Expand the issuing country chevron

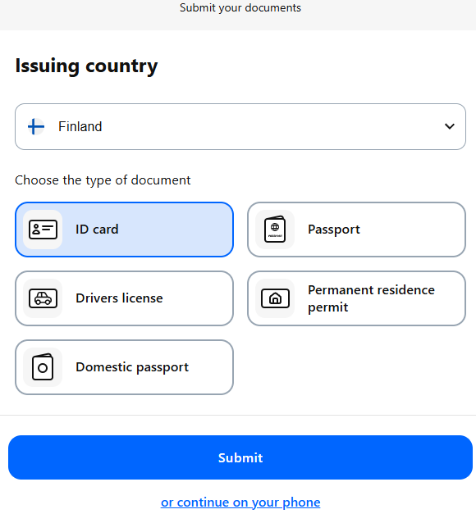pyautogui.click(x=450, y=126)
